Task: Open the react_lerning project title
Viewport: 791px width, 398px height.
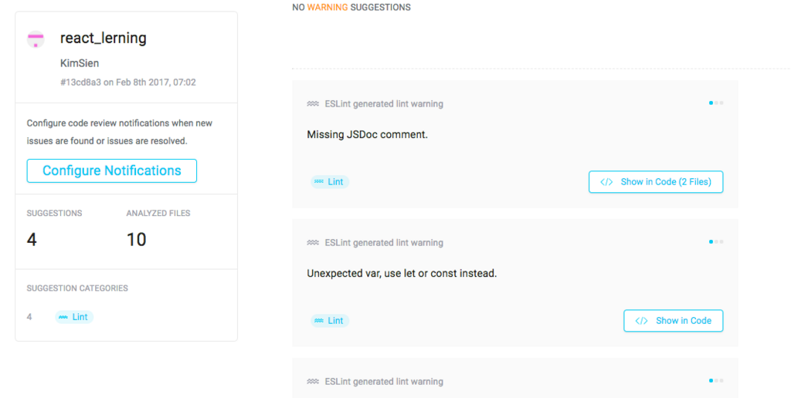Action: (104, 38)
